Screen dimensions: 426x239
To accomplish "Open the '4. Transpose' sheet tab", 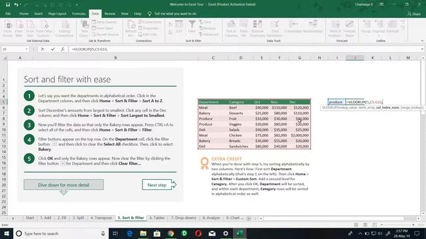I will [101, 218].
